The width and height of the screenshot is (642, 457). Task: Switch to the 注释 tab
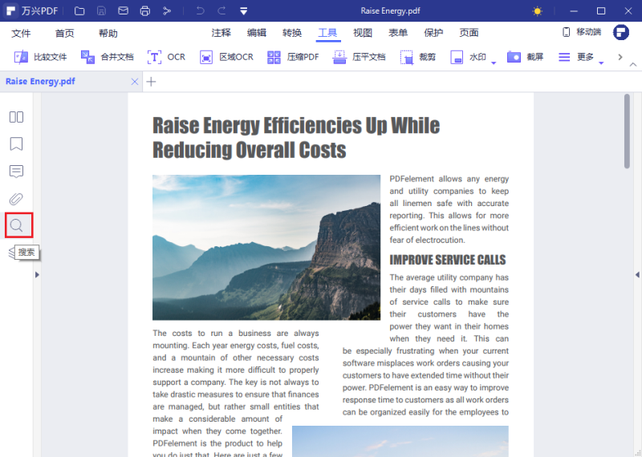point(221,33)
